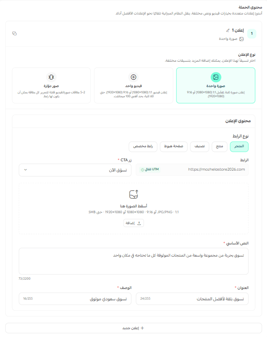Click the single image icon under إعلان 1

point(242,39)
